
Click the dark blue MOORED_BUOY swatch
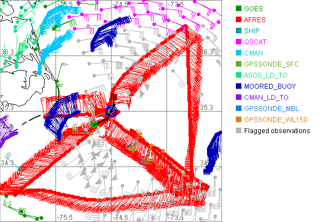pyautogui.click(x=239, y=87)
